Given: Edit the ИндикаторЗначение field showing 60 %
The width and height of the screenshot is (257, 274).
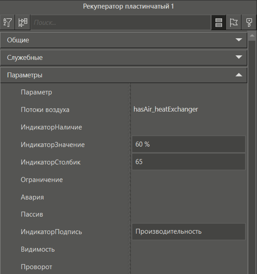Looking at the screenshot, I should click(188, 145).
